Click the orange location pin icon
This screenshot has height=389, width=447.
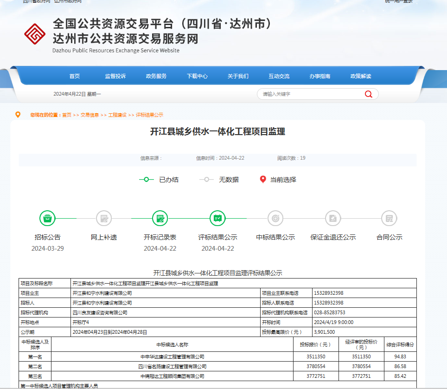tap(18, 115)
